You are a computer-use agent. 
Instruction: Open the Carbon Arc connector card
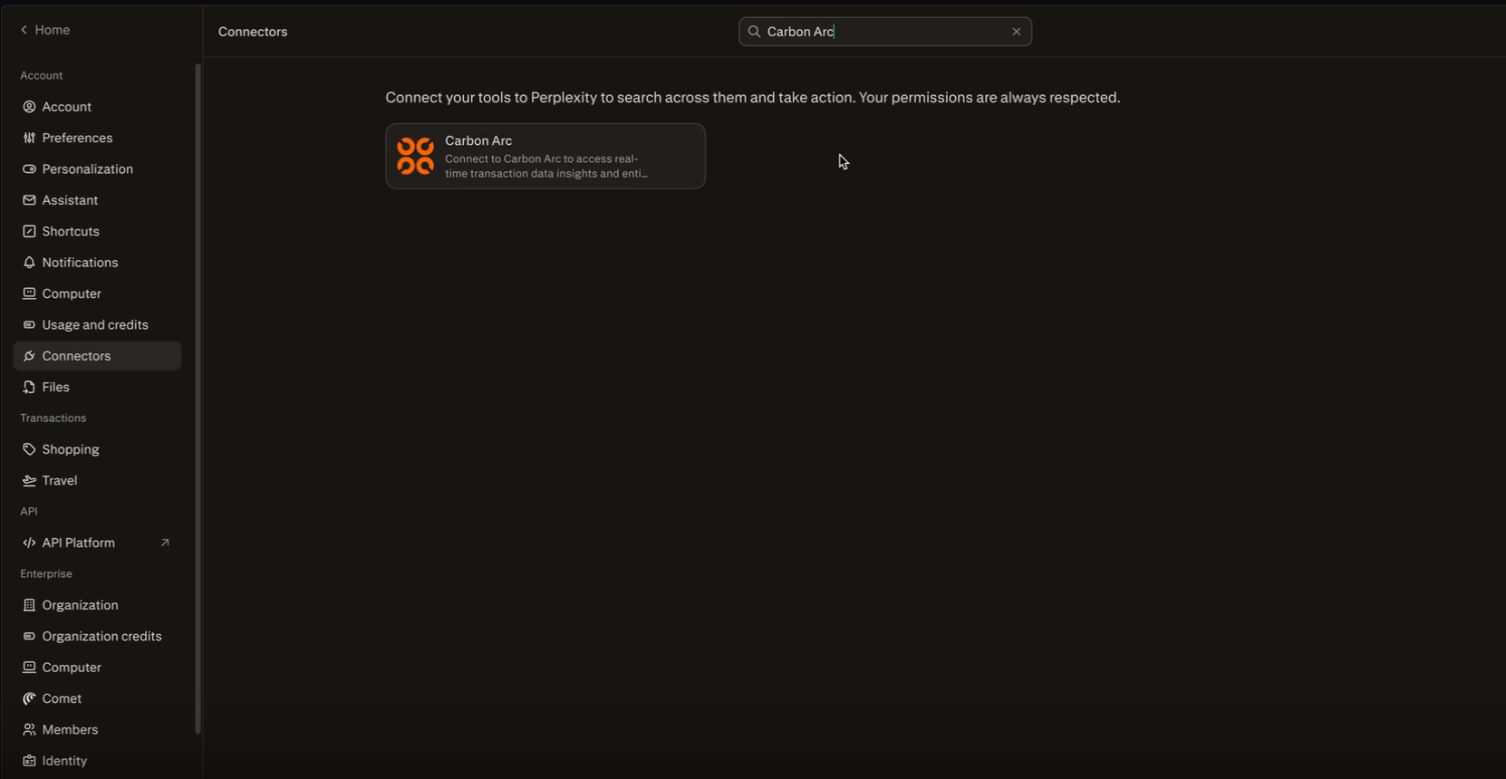pos(545,156)
